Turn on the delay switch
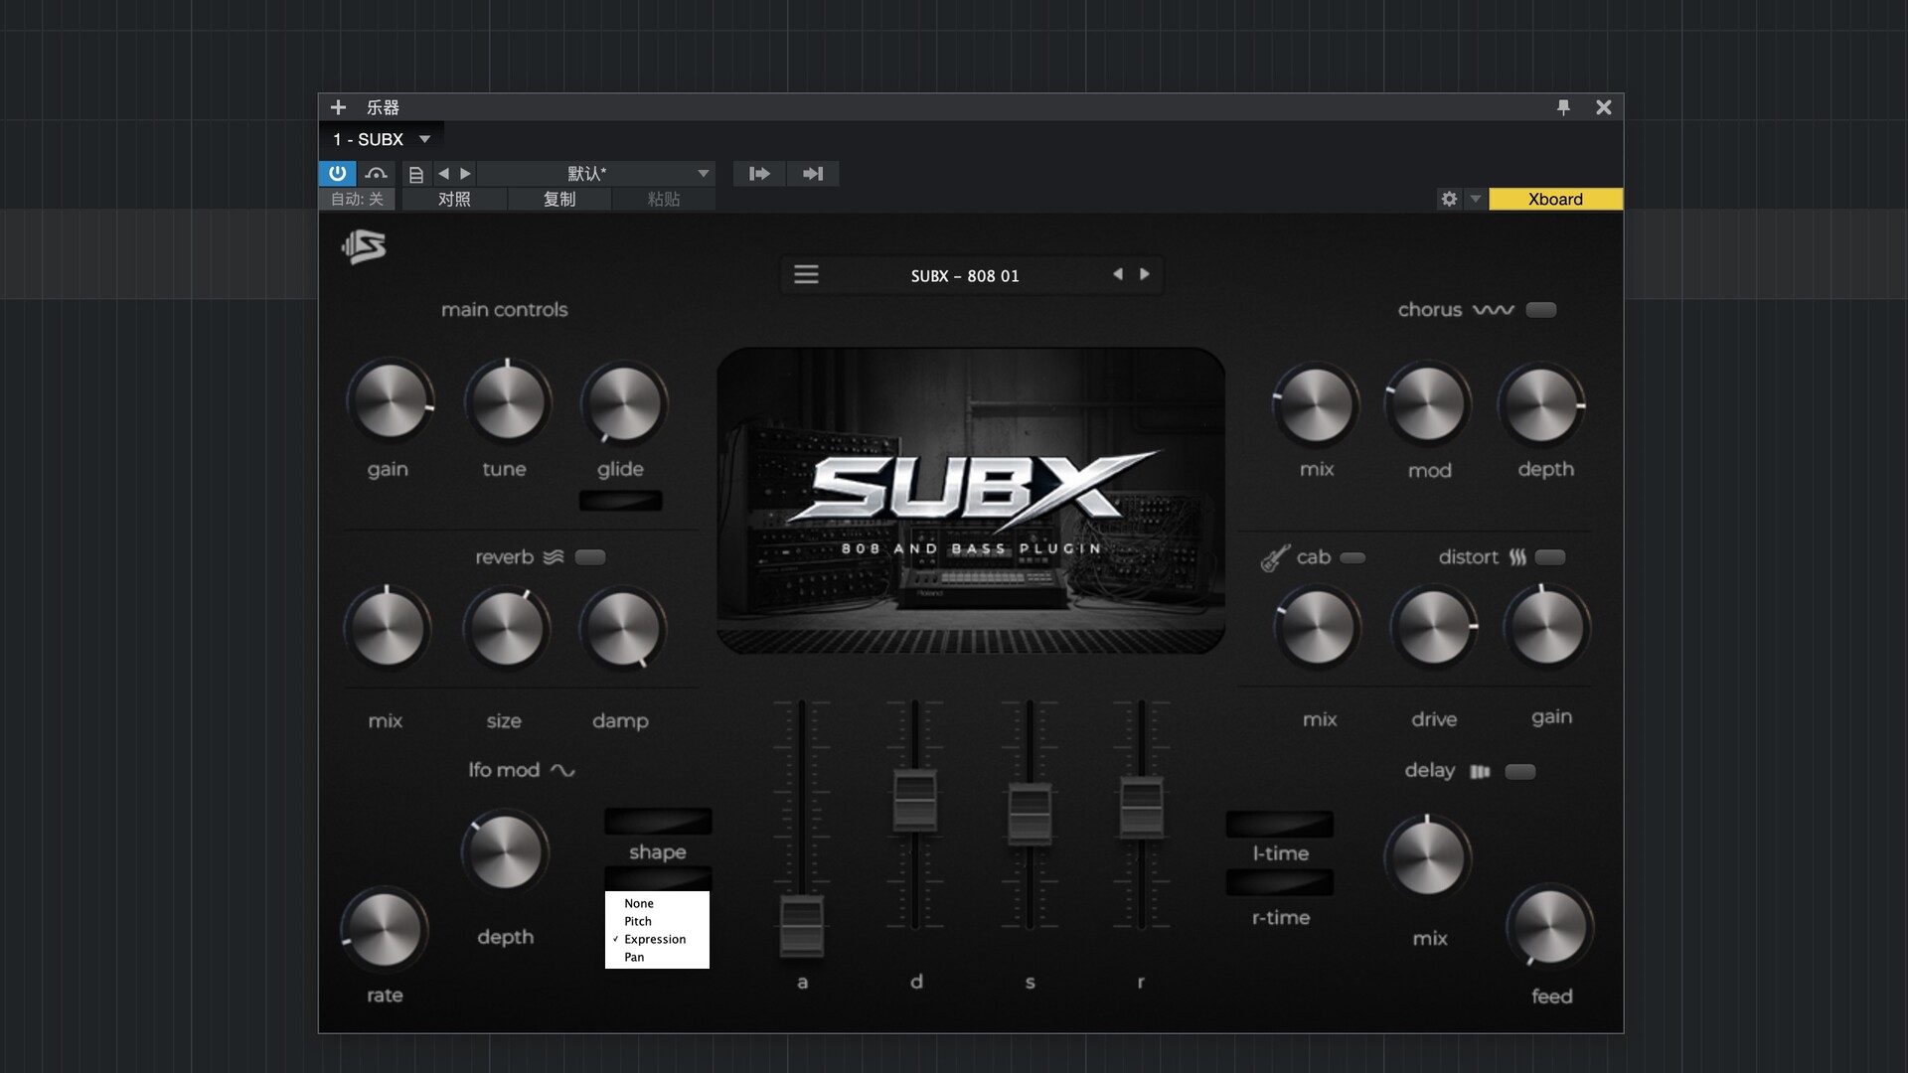This screenshot has width=1908, height=1073. (1519, 772)
